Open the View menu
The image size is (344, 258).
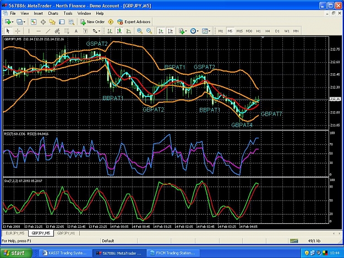(25, 13)
